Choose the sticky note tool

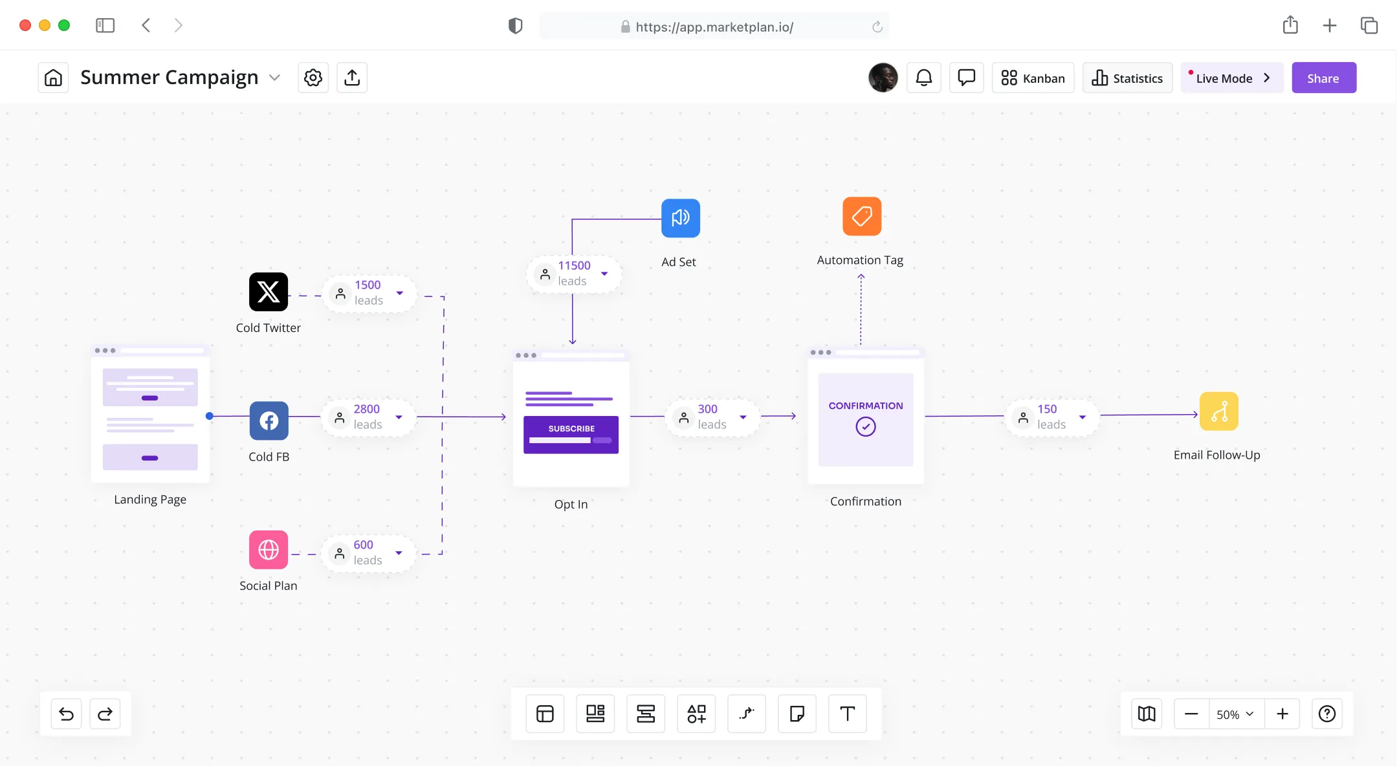[797, 714]
